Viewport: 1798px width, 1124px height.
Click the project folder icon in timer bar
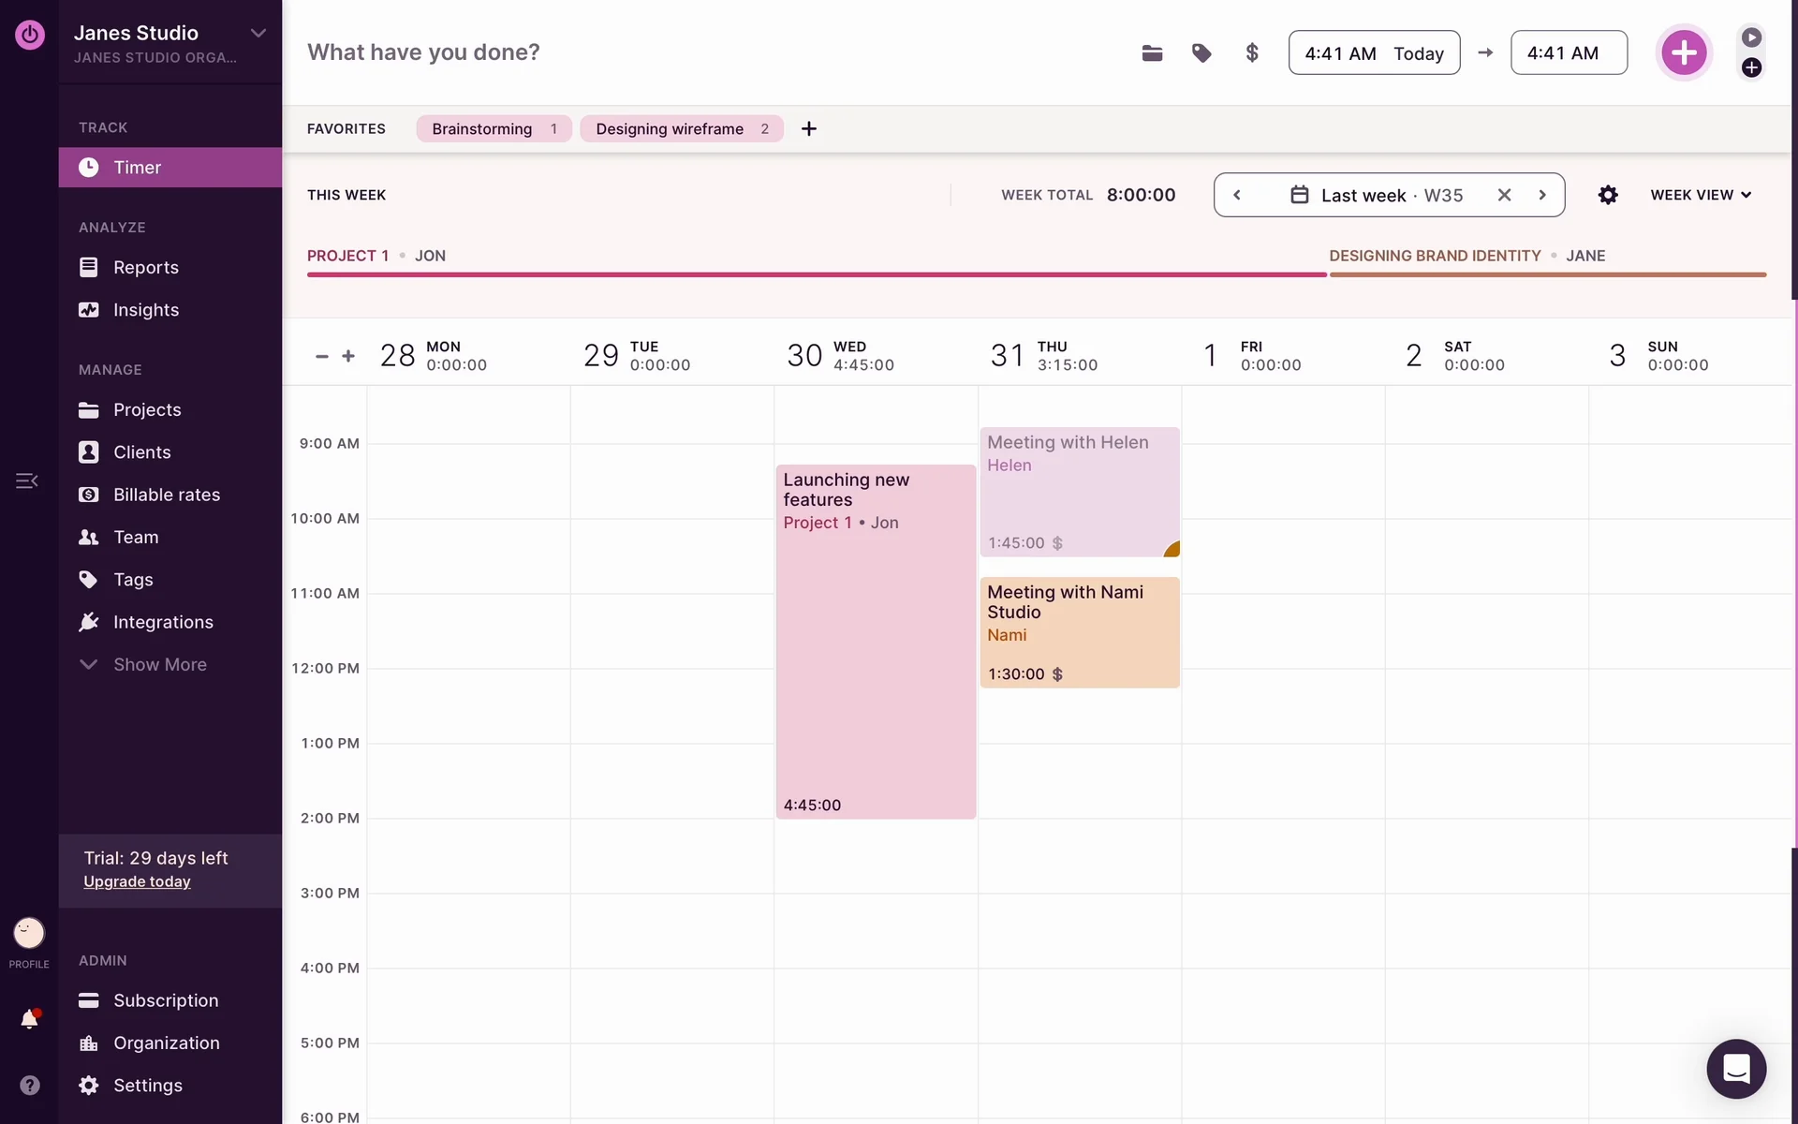coord(1152,53)
